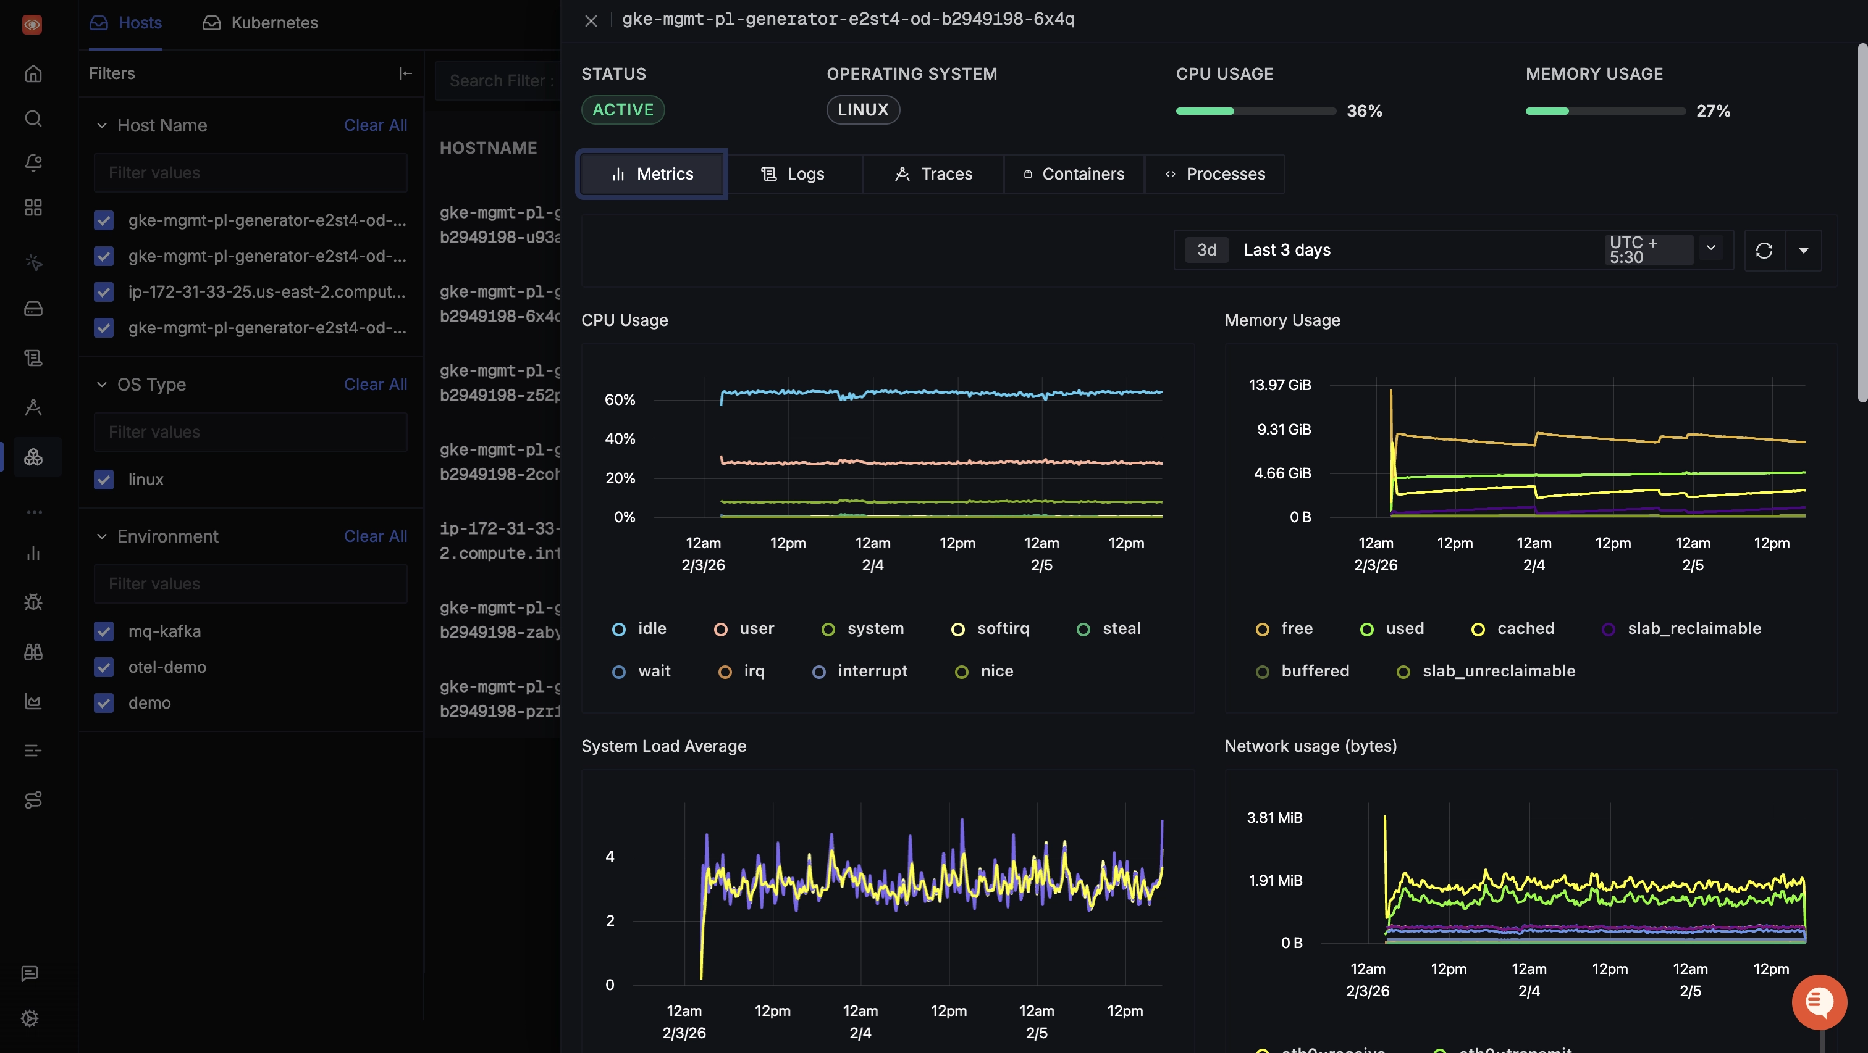Toggle ip-172-31-33-25 host name checkbox
The height and width of the screenshot is (1053, 1868).
click(x=104, y=292)
